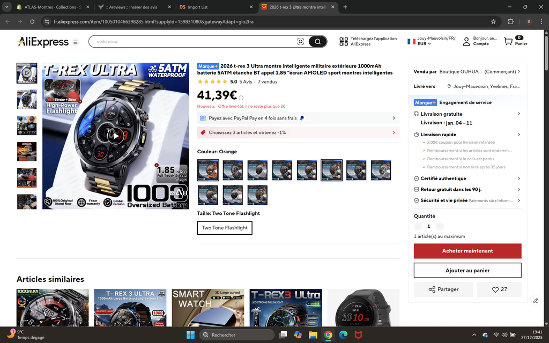Open the EUR currency and region dropdown
This screenshot has width=549, height=343.
click(424, 44)
